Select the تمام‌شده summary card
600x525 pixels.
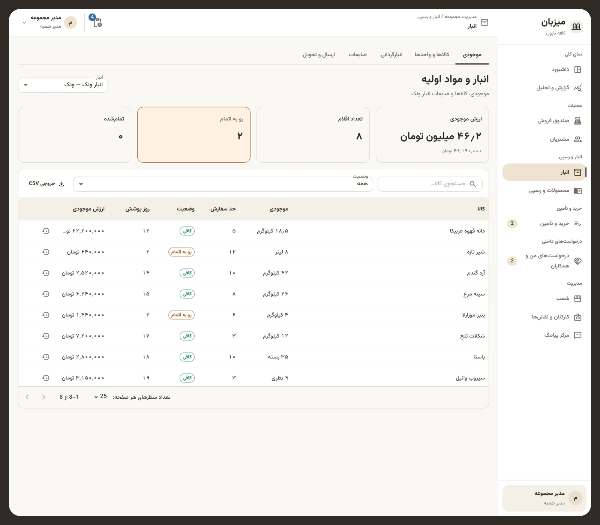coord(75,135)
